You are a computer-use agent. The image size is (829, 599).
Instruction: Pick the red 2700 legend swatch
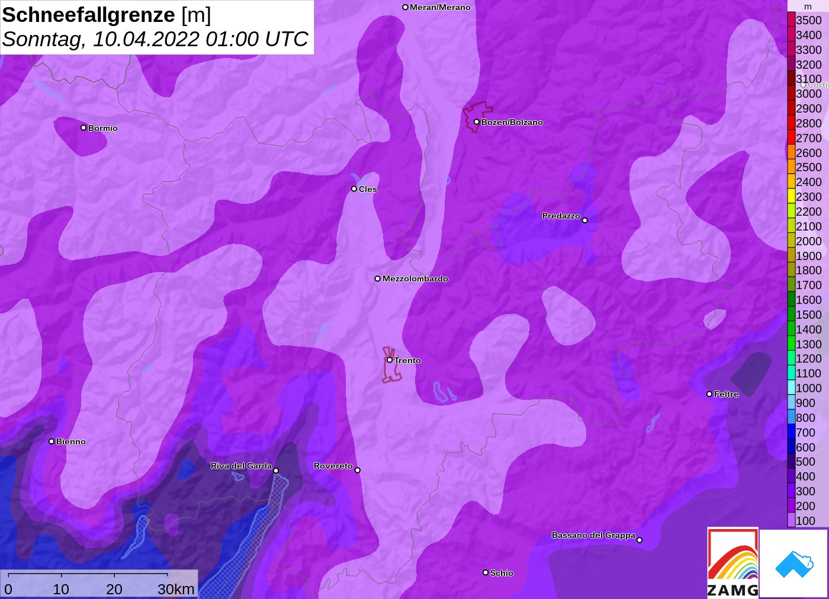[791, 137]
